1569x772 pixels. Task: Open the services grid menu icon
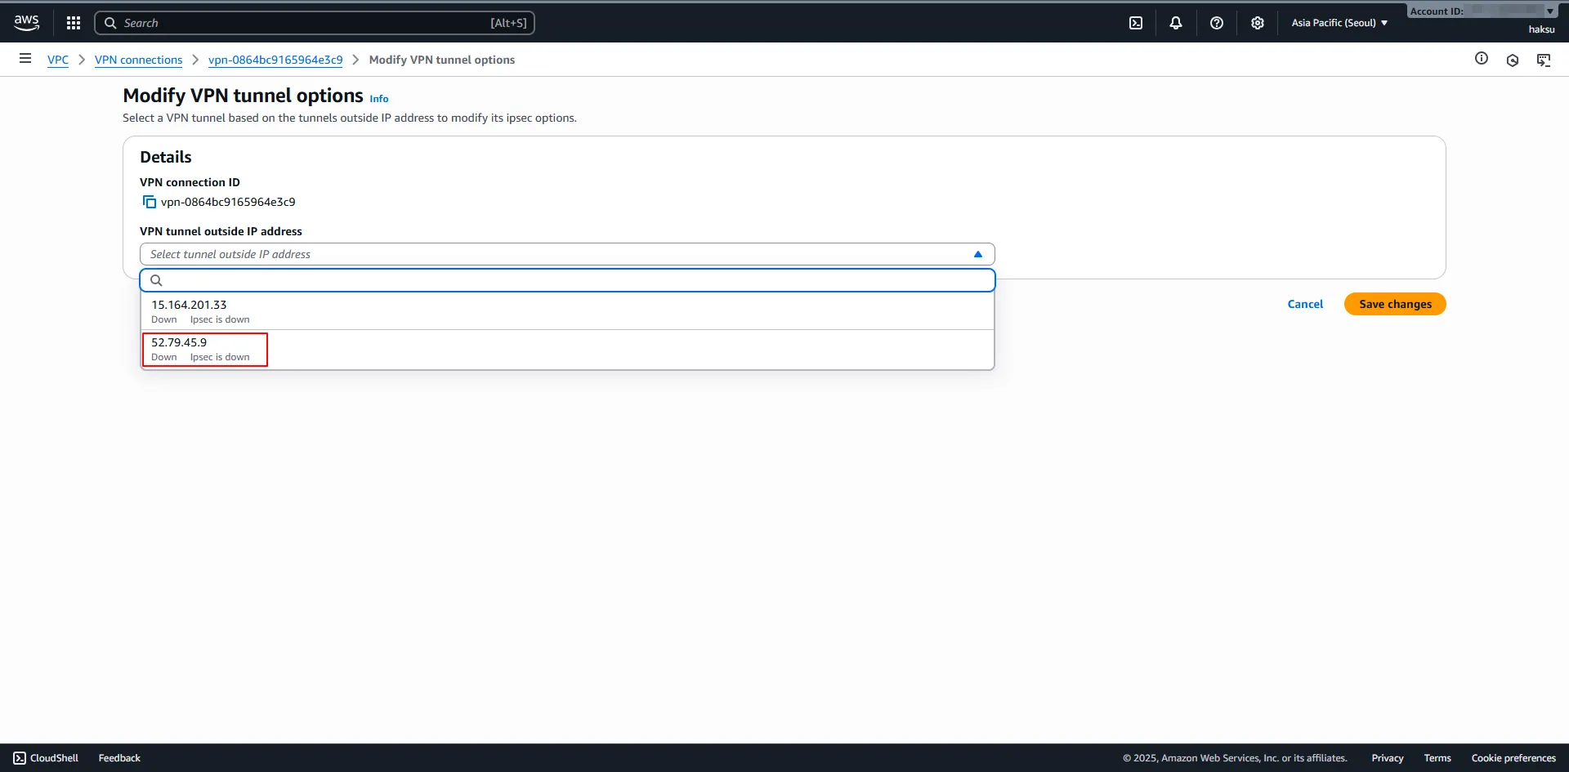[x=74, y=23]
